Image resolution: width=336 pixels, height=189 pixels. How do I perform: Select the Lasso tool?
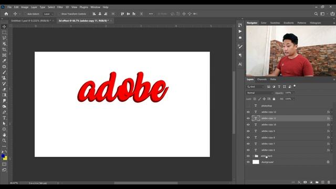tap(4, 38)
